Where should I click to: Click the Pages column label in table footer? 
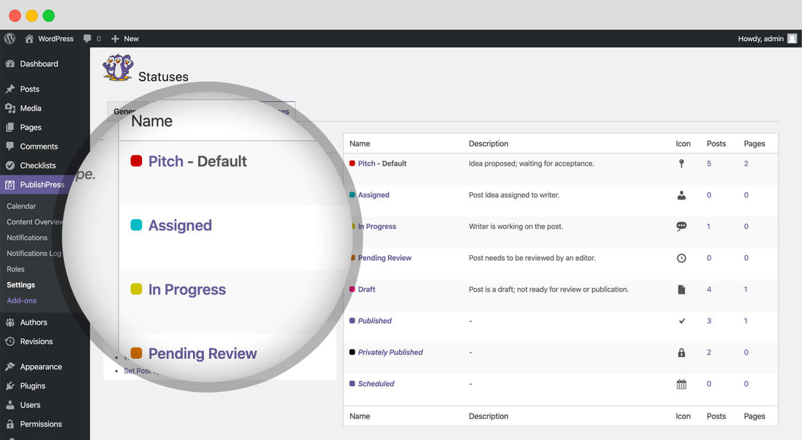[x=754, y=417]
